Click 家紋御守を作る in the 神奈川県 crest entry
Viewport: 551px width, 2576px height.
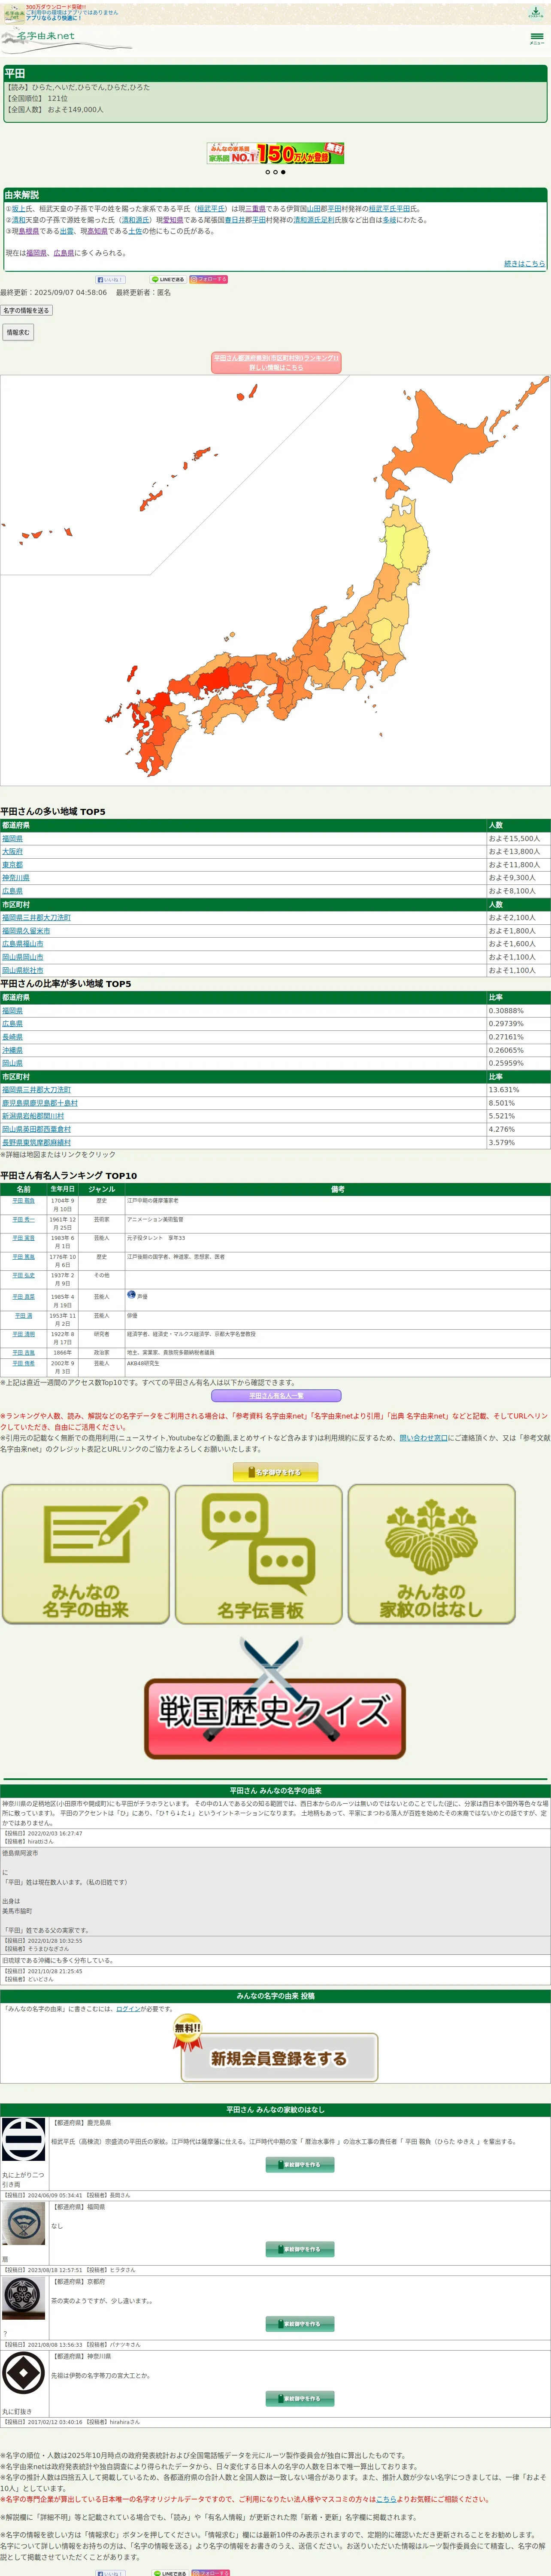tap(300, 2399)
